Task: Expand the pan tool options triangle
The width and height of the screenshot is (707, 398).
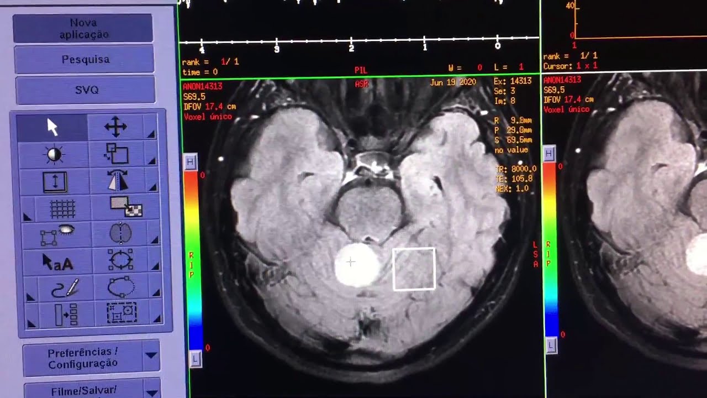Action: [152, 135]
